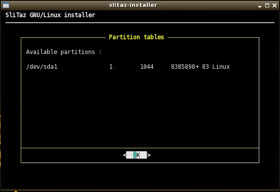Click the 'Partition tables' dialog title
280x192 pixels.
pyautogui.click(x=137, y=37)
